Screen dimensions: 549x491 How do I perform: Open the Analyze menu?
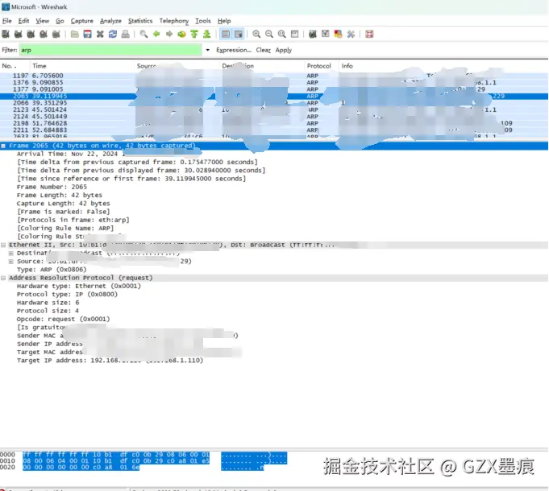point(110,21)
